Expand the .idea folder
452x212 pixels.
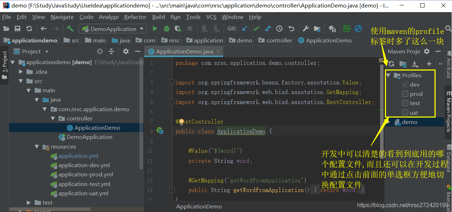coord(21,72)
